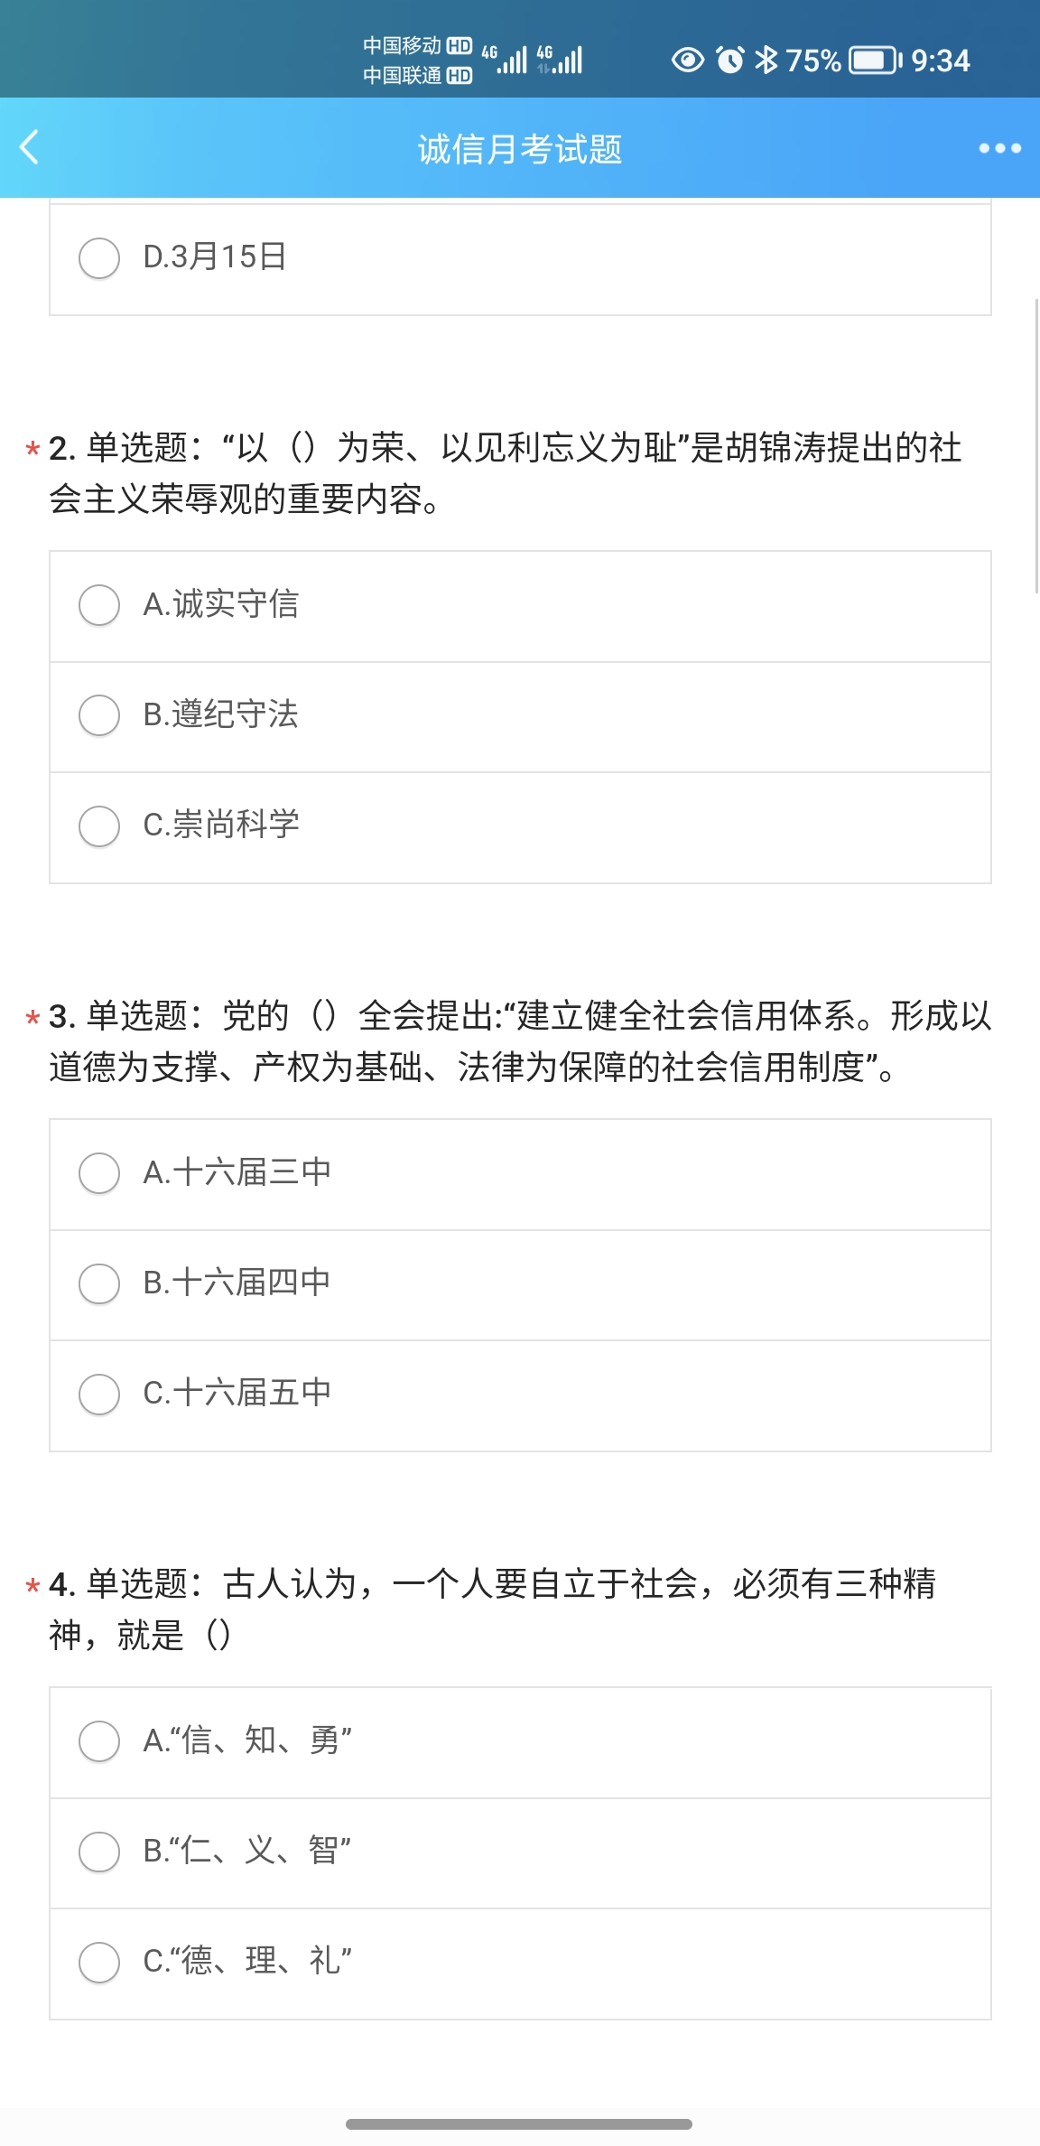Tap the Bluetooth status icon

coord(766,61)
